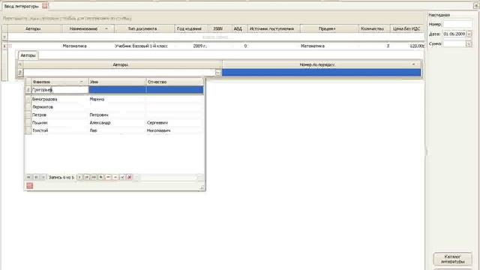The height and width of the screenshot is (270, 480).
Task: Click red close icon in popup footer
Action: 30,186
